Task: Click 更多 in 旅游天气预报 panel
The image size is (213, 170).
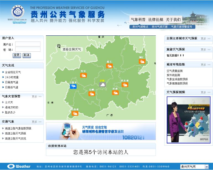Action: [x=206, y=49]
